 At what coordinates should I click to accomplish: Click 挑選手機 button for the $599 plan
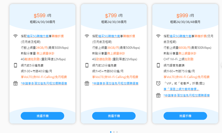click(42, 116)
